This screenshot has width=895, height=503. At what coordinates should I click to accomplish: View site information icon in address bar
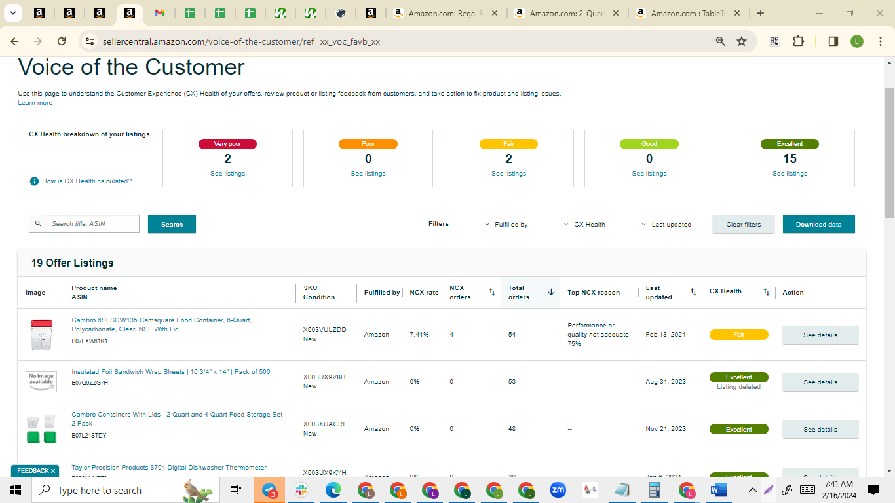(90, 41)
